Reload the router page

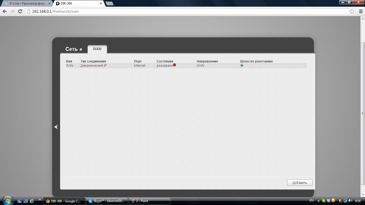[20, 11]
